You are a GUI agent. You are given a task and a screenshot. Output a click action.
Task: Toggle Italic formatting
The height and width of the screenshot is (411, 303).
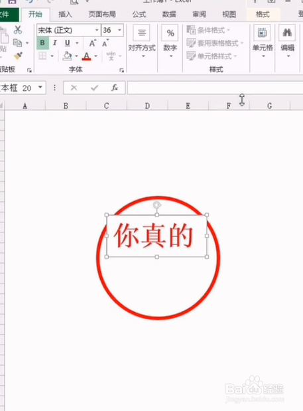[x=54, y=43]
